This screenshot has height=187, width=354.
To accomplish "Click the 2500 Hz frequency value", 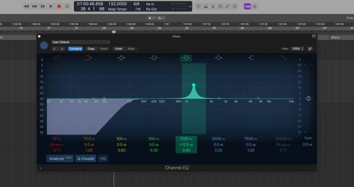I will coord(218,139).
